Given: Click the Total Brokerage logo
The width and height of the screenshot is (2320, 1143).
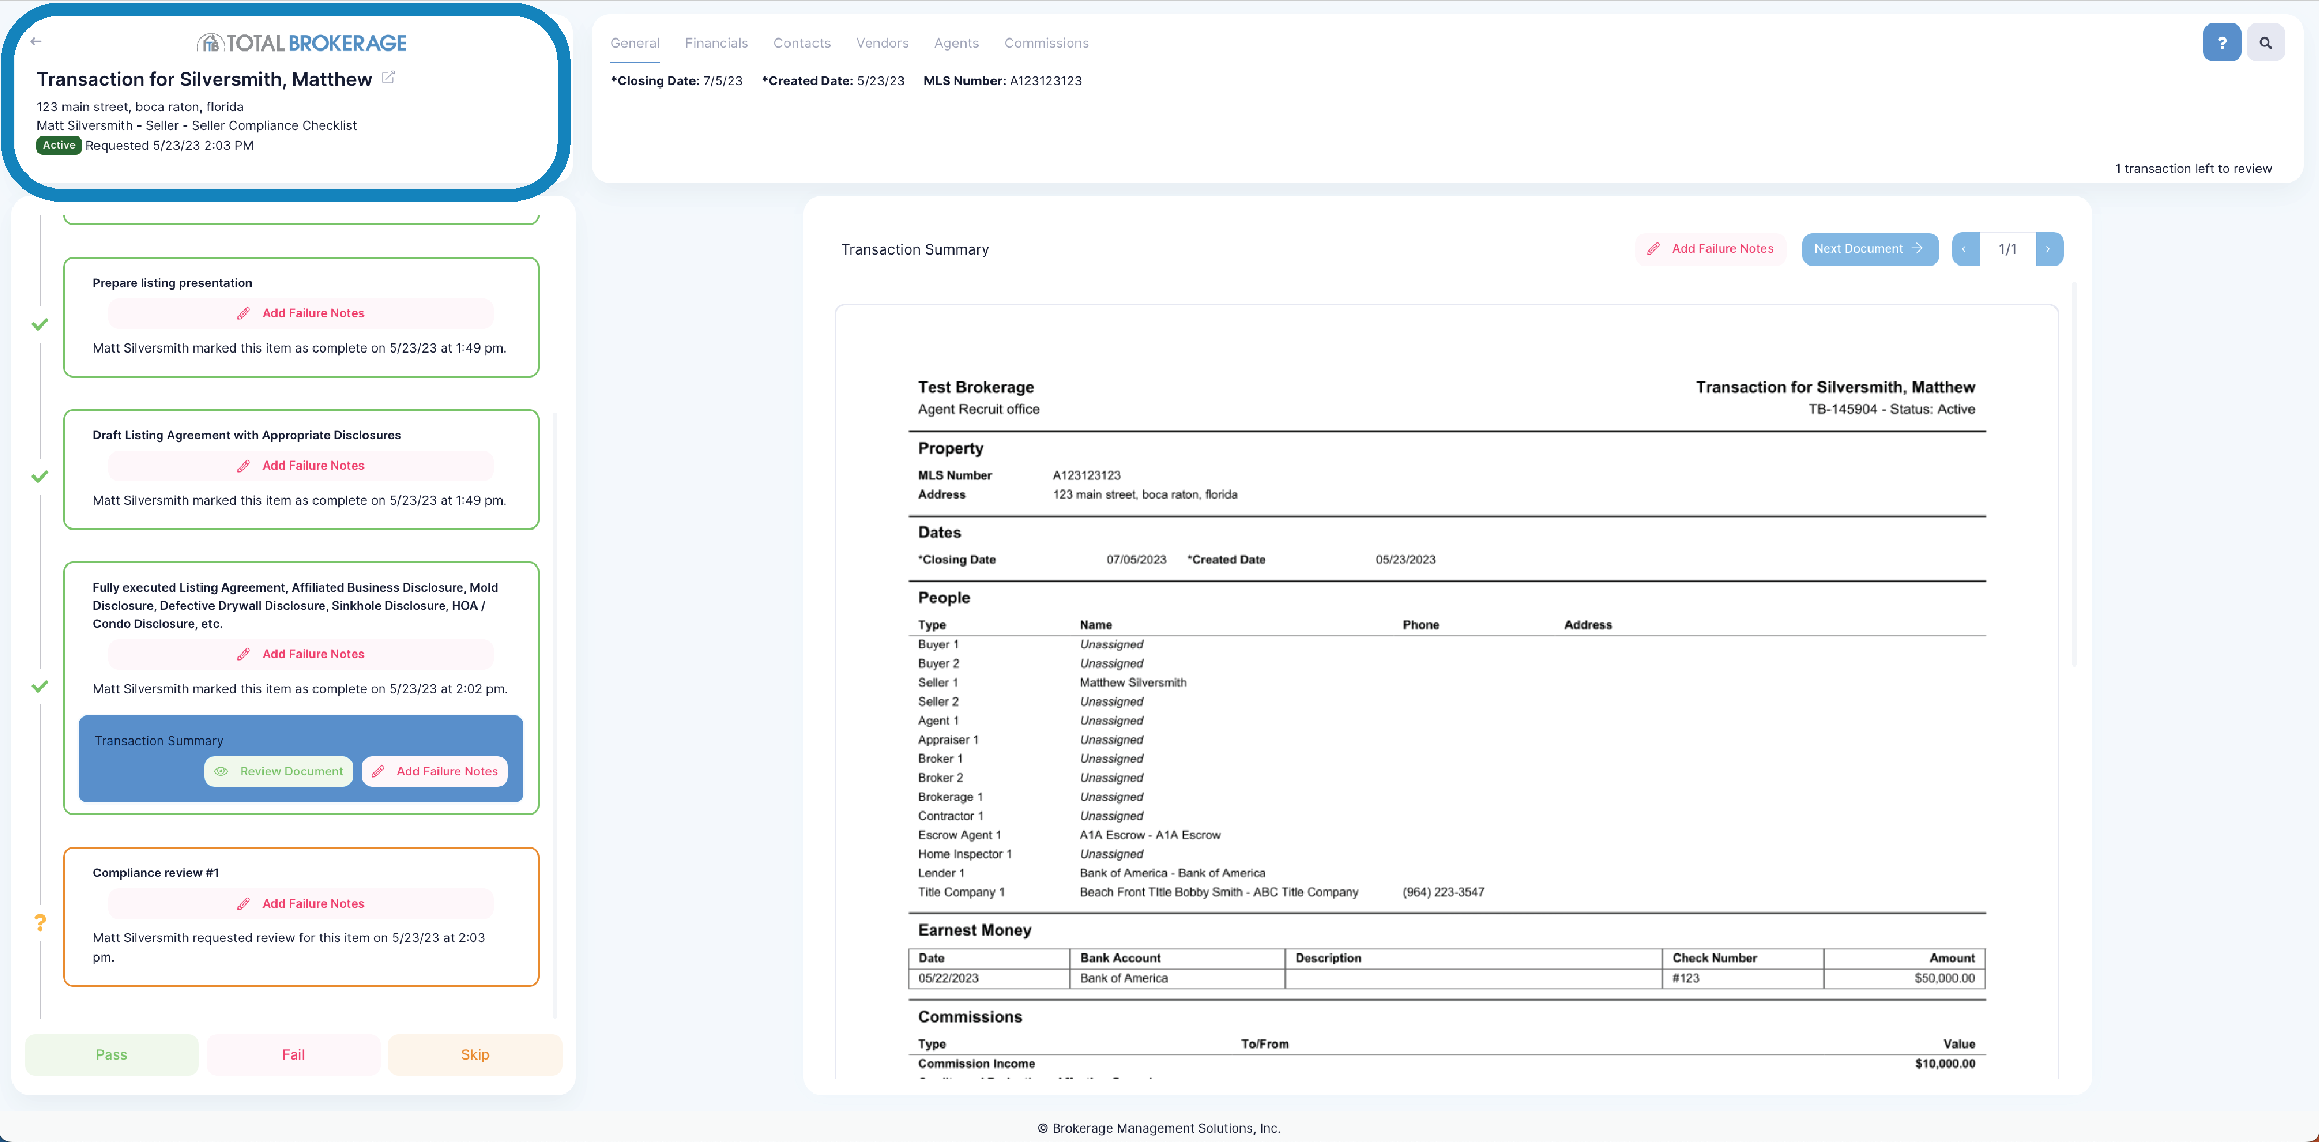Looking at the screenshot, I should 302,42.
